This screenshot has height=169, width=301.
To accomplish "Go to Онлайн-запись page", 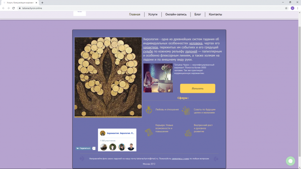I will coord(176,14).
